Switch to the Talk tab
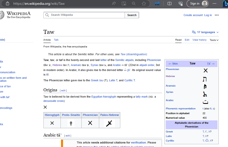The image size is (228, 147). pos(56,40)
